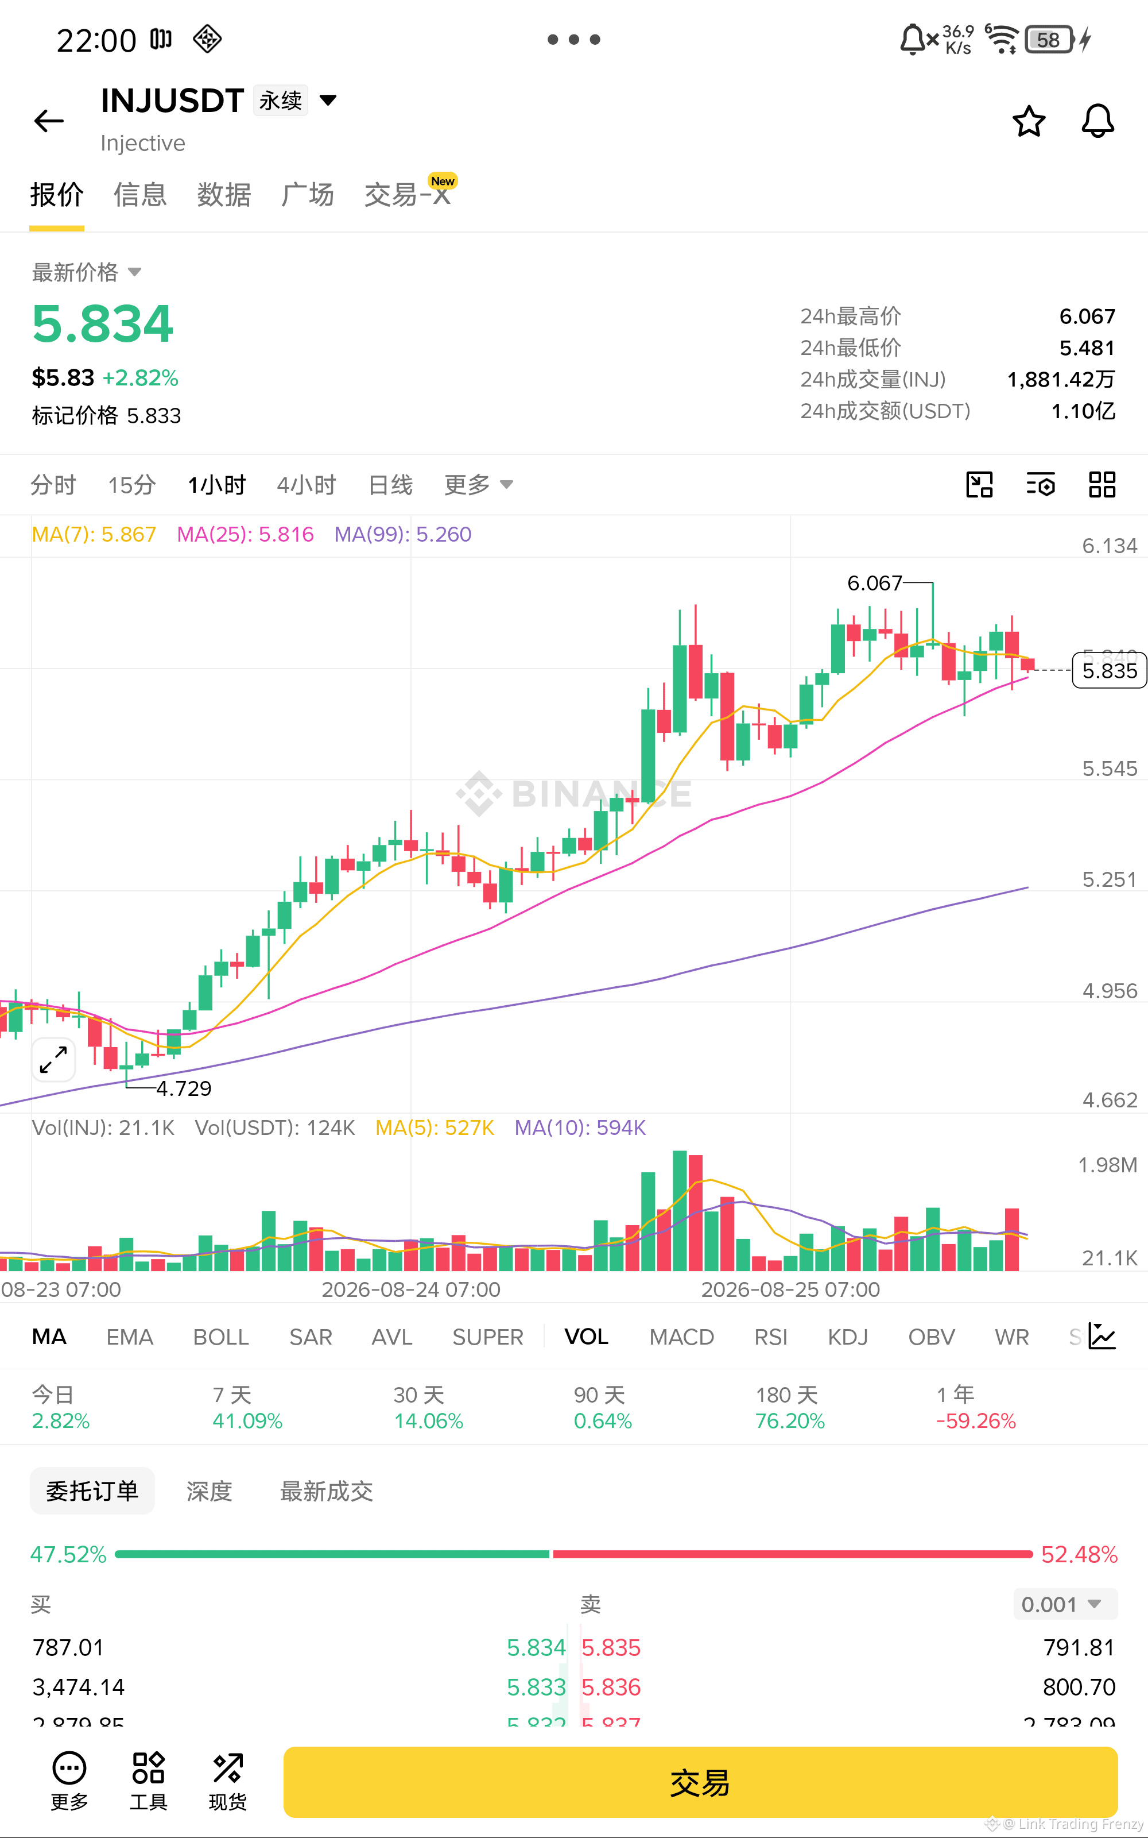Viewport: 1148px width, 1838px height.
Task: Open chart settings list icon
Action: tap(1041, 485)
